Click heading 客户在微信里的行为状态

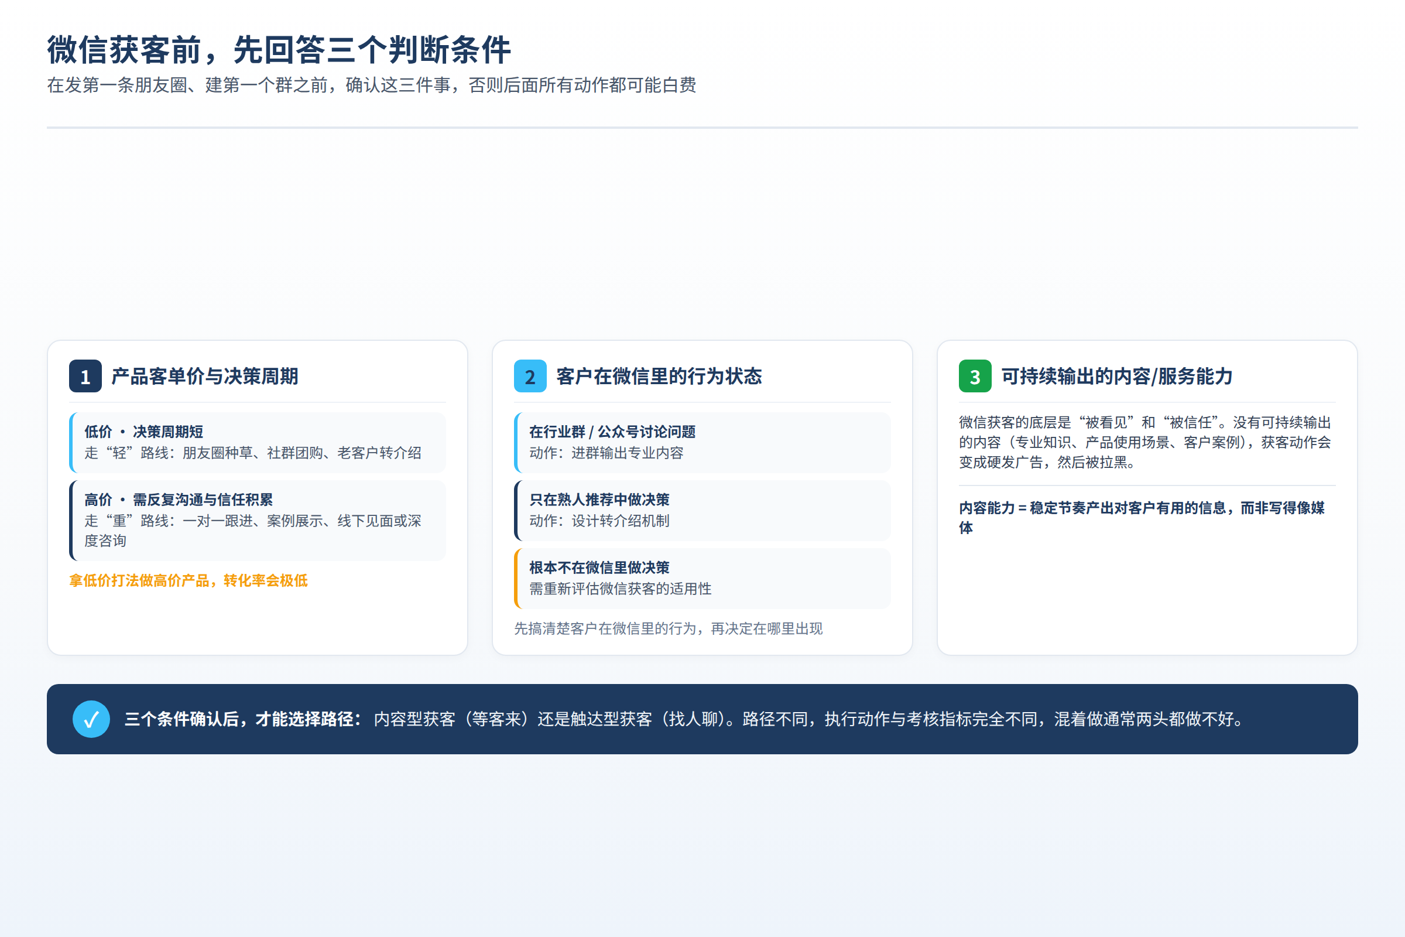pyautogui.click(x=659, y=376)
